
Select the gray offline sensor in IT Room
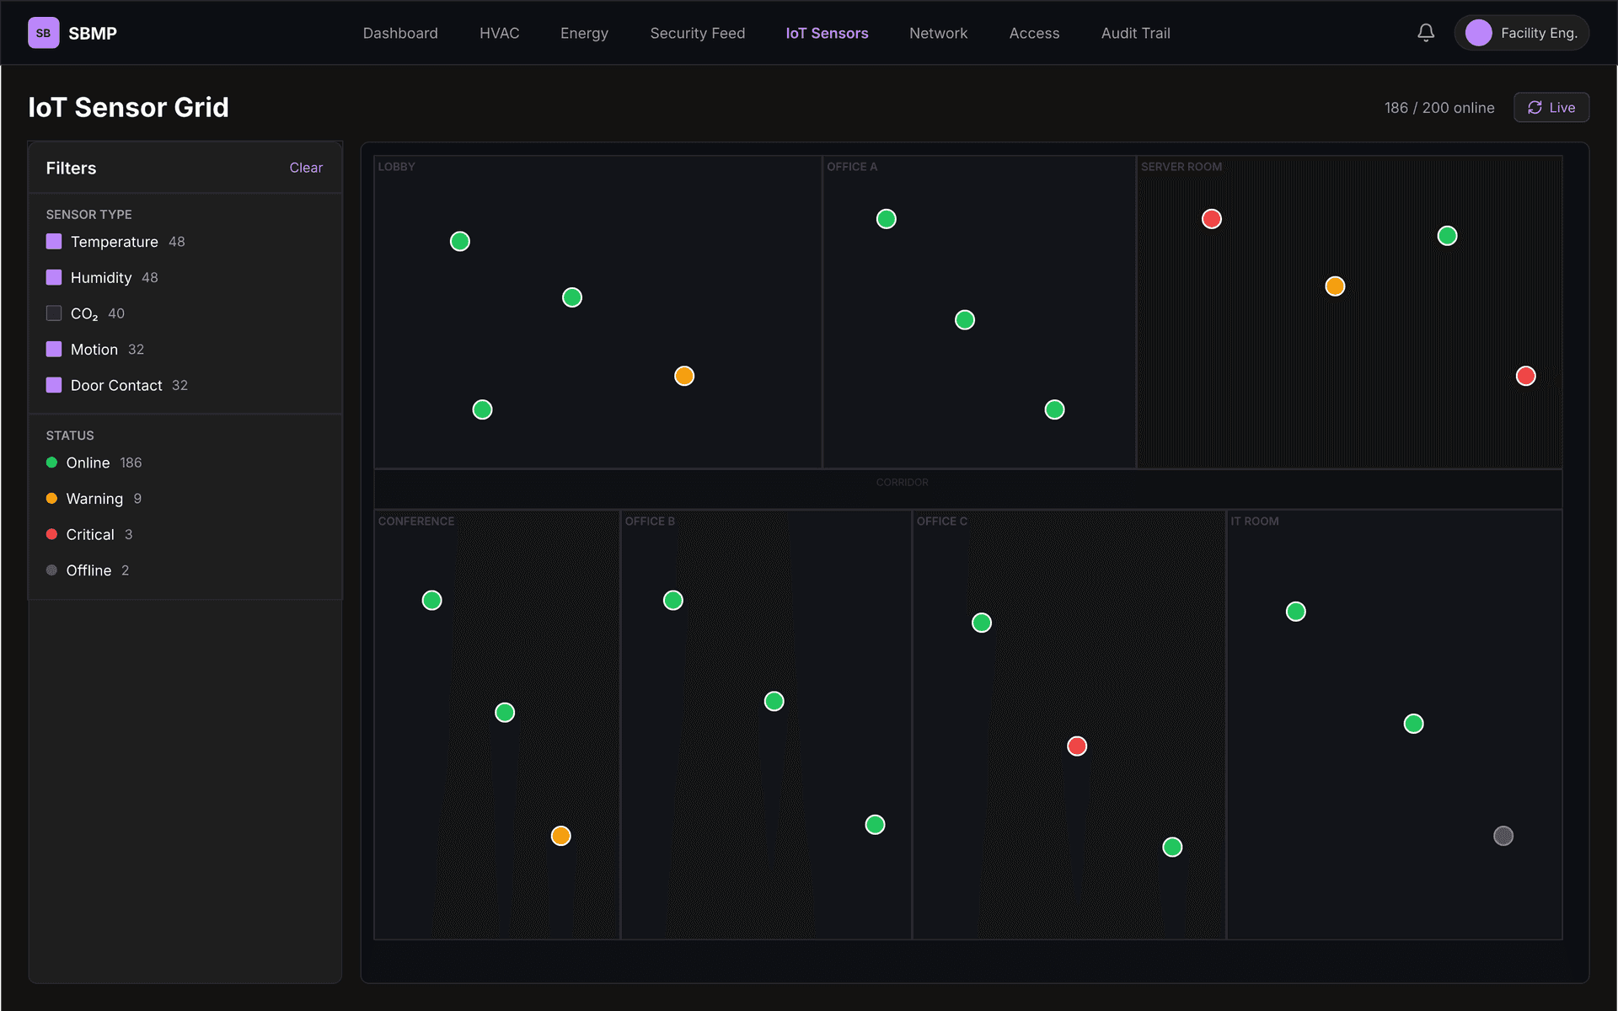[1503, 836]
